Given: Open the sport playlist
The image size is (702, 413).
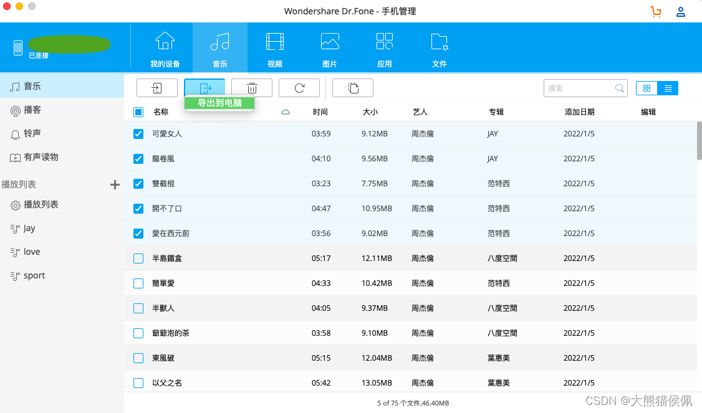Looking at the screenshot, I should pos(62,275).
